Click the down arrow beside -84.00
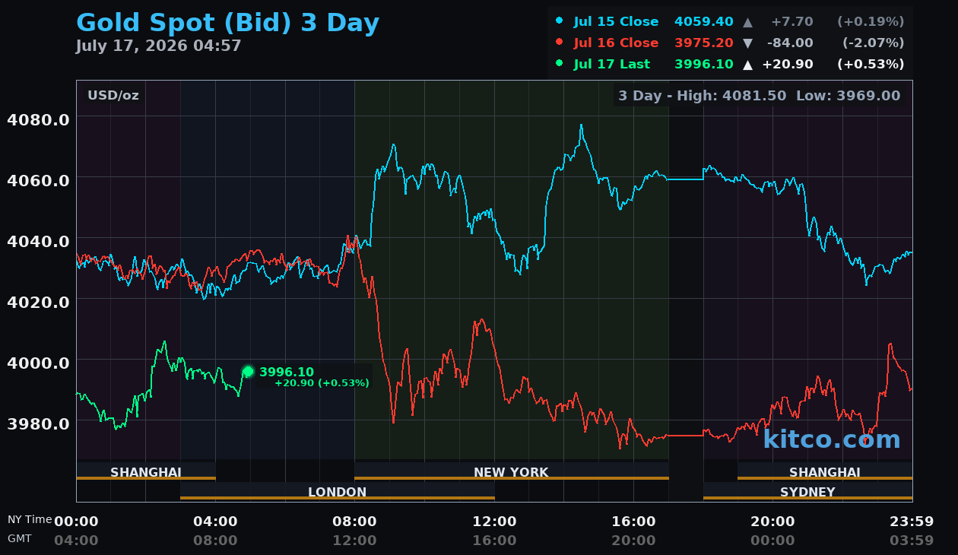Viewport: 958px width, 555px height. (x=747, y=43)
